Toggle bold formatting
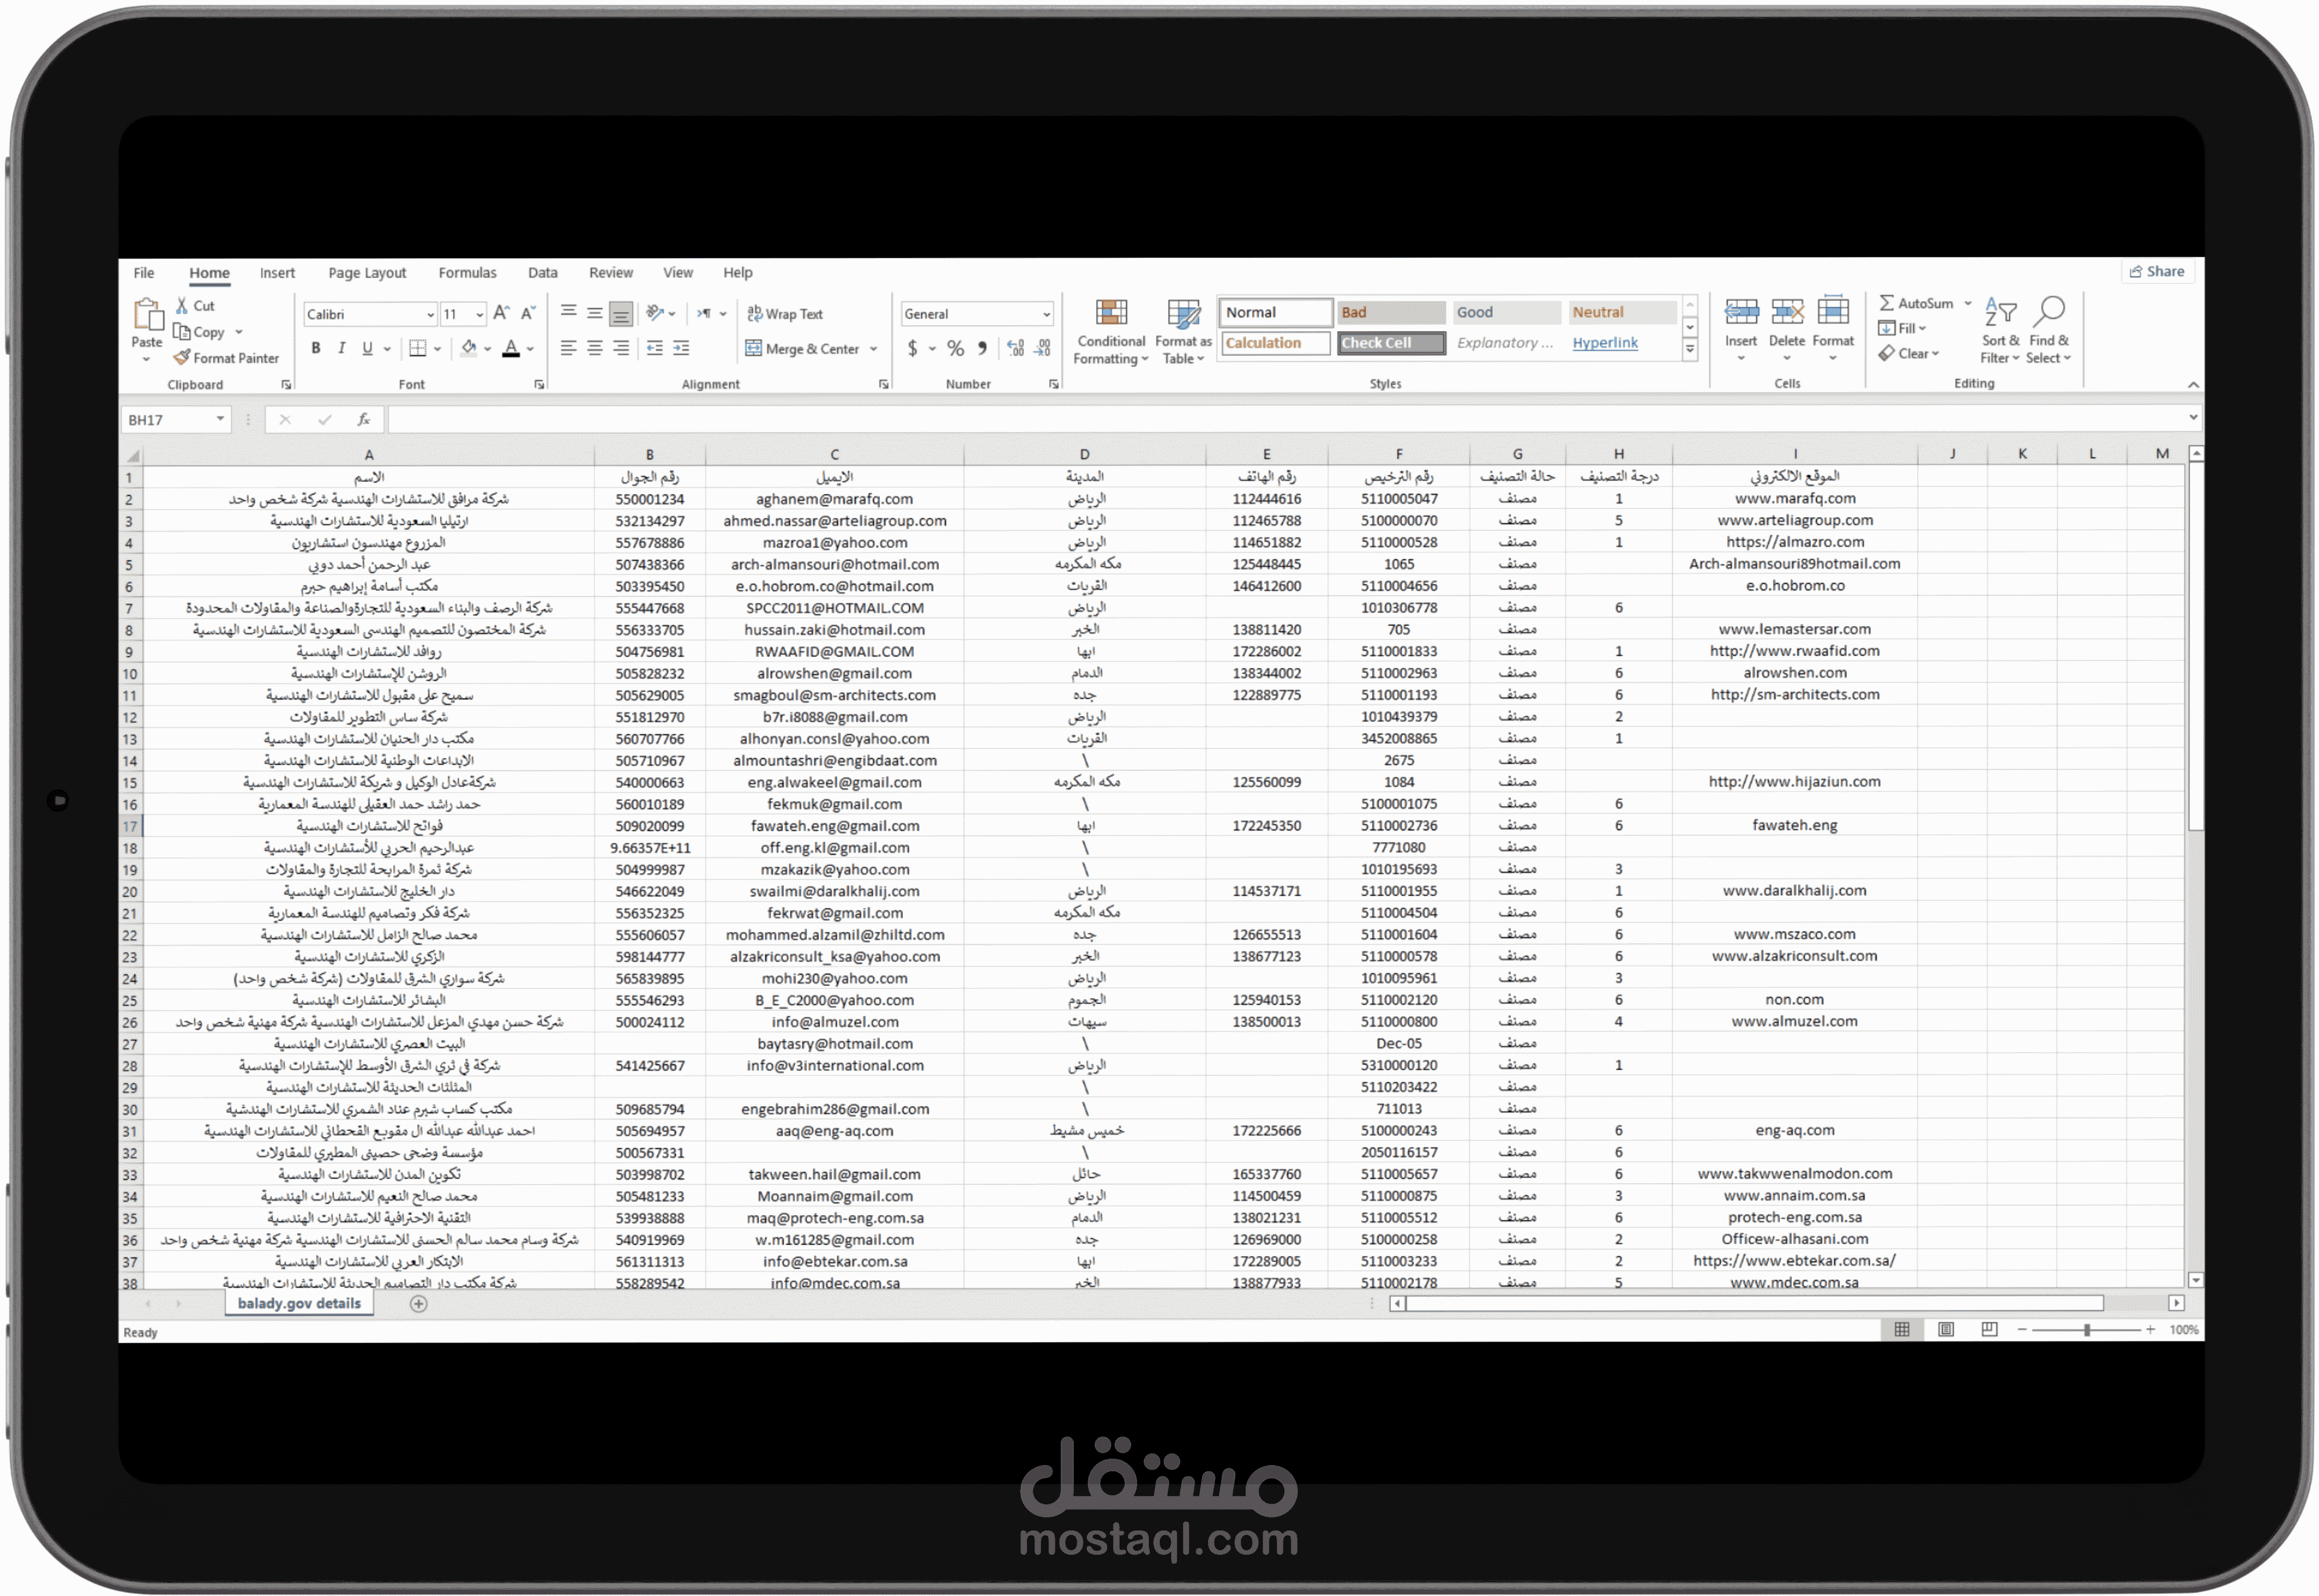2319x1596 pixels. 316,349
